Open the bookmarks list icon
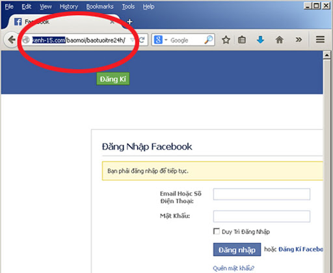The image size is (333, 273). click(x=242, y=40)
